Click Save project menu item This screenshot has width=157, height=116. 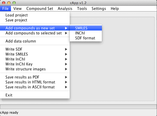pos(35,20)
